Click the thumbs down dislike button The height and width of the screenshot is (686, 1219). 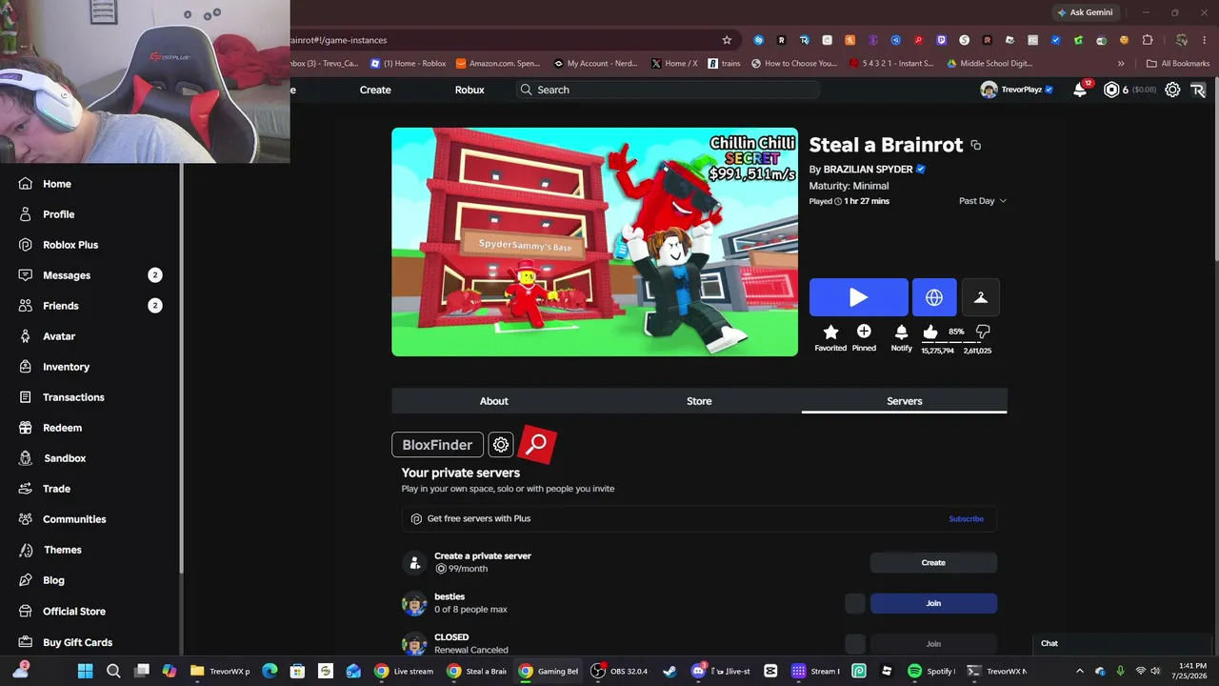[x=983, y=332]
